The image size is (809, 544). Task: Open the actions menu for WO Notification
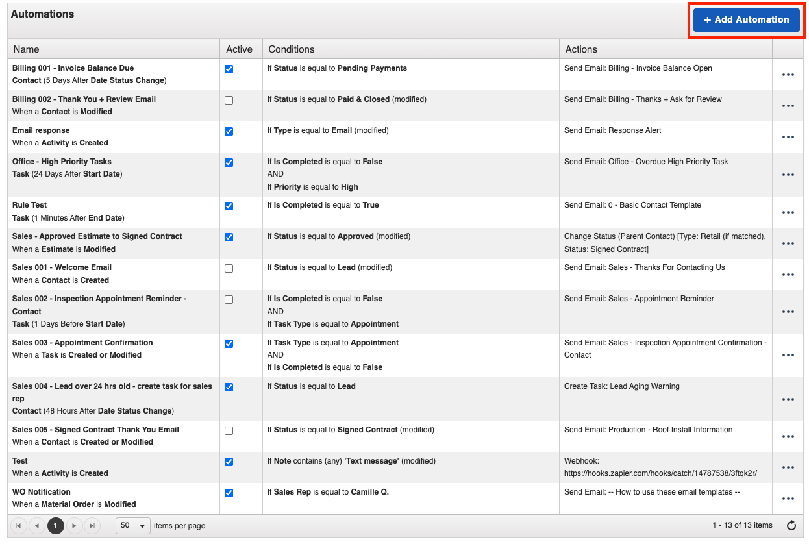pos(788,499)
